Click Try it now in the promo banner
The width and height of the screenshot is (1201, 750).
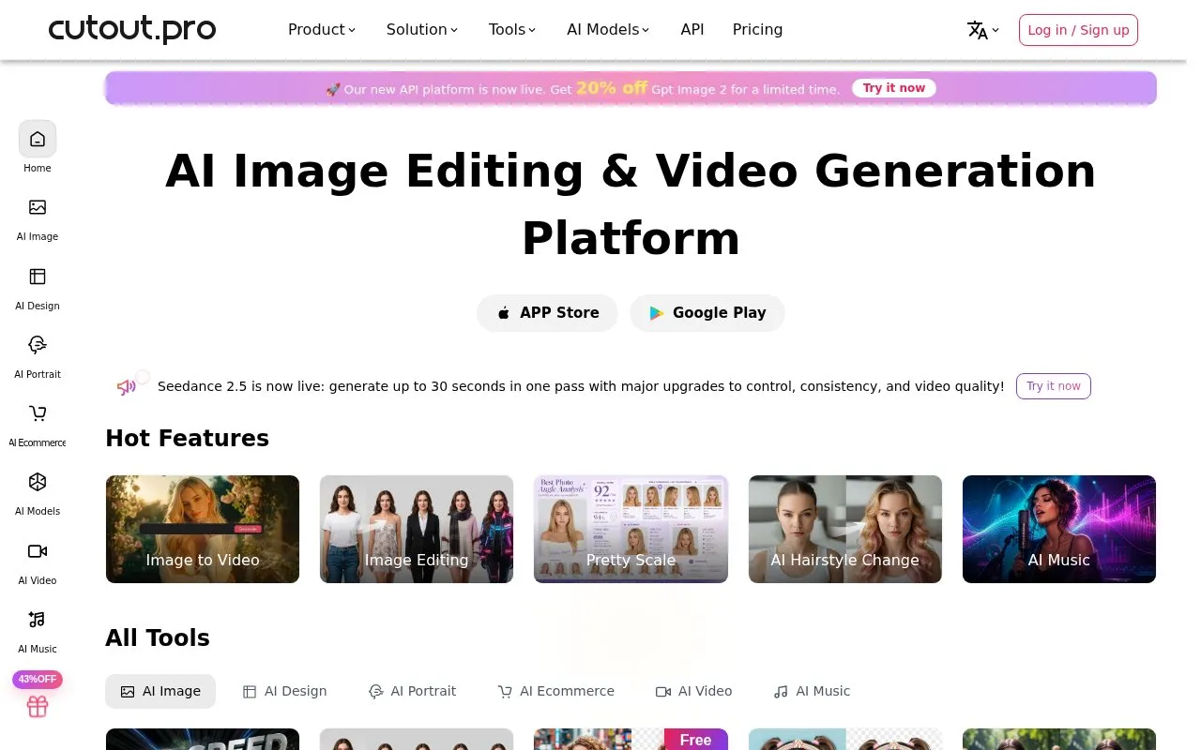[x=894, y=88]
